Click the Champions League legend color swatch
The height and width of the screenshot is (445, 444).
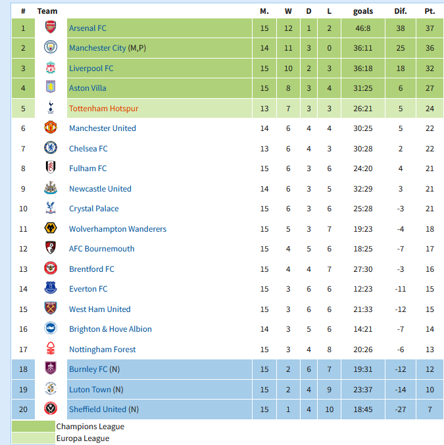click(34, 427)
